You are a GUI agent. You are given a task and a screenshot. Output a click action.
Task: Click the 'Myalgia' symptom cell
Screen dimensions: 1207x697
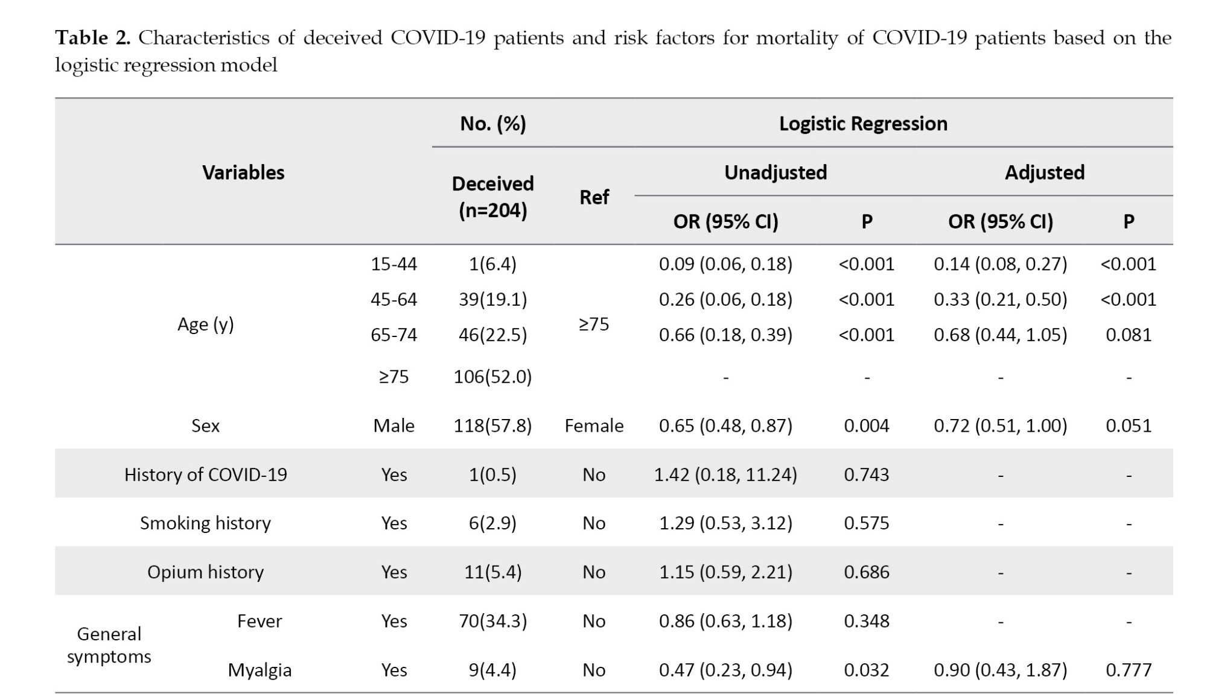click(260, 670)
